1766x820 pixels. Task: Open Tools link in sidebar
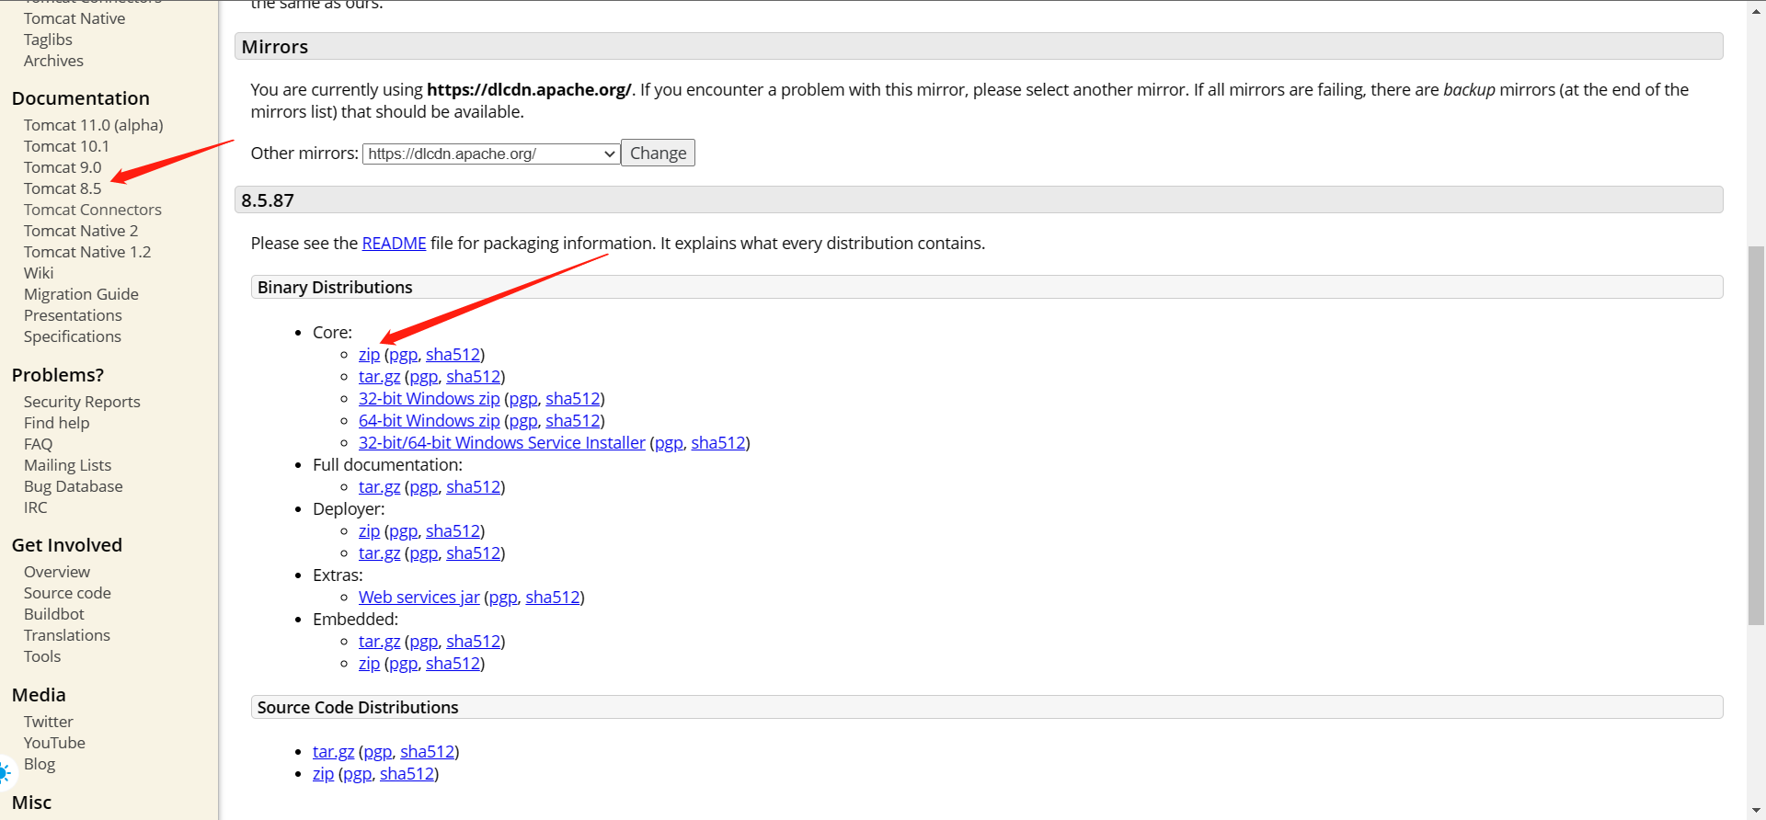(42, 656)
